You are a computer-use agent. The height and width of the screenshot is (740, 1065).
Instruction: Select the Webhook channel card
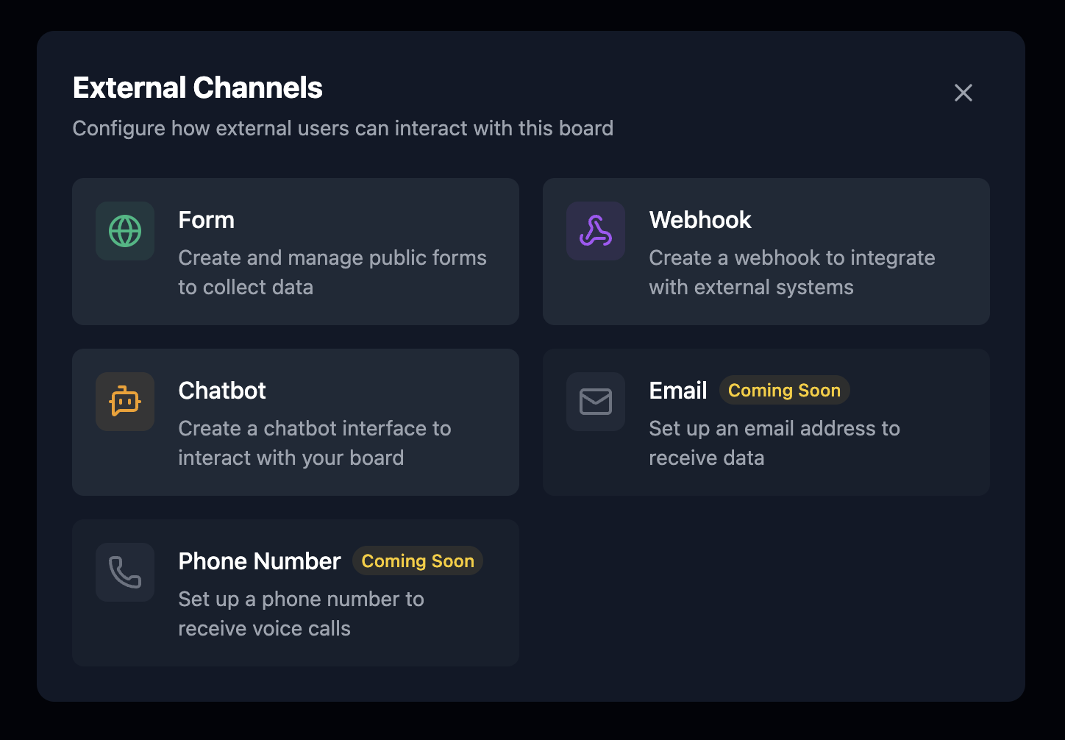(766, 252)
